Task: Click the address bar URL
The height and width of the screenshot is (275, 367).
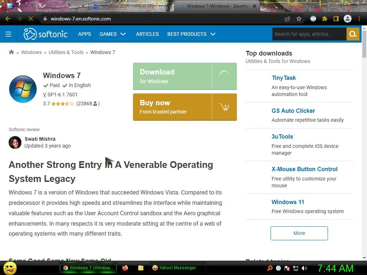Action: [81, 19]
